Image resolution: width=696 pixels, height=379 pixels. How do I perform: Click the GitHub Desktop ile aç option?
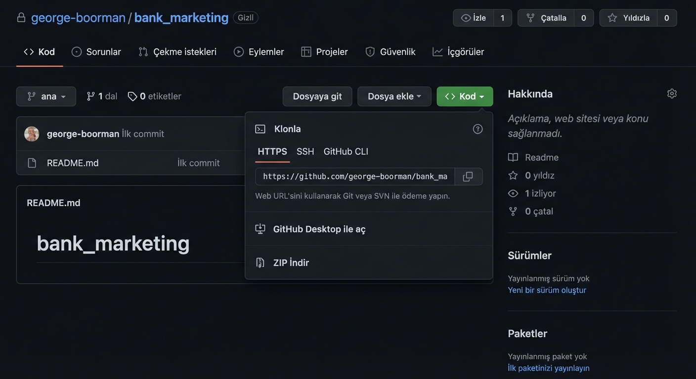pos(319,228)
